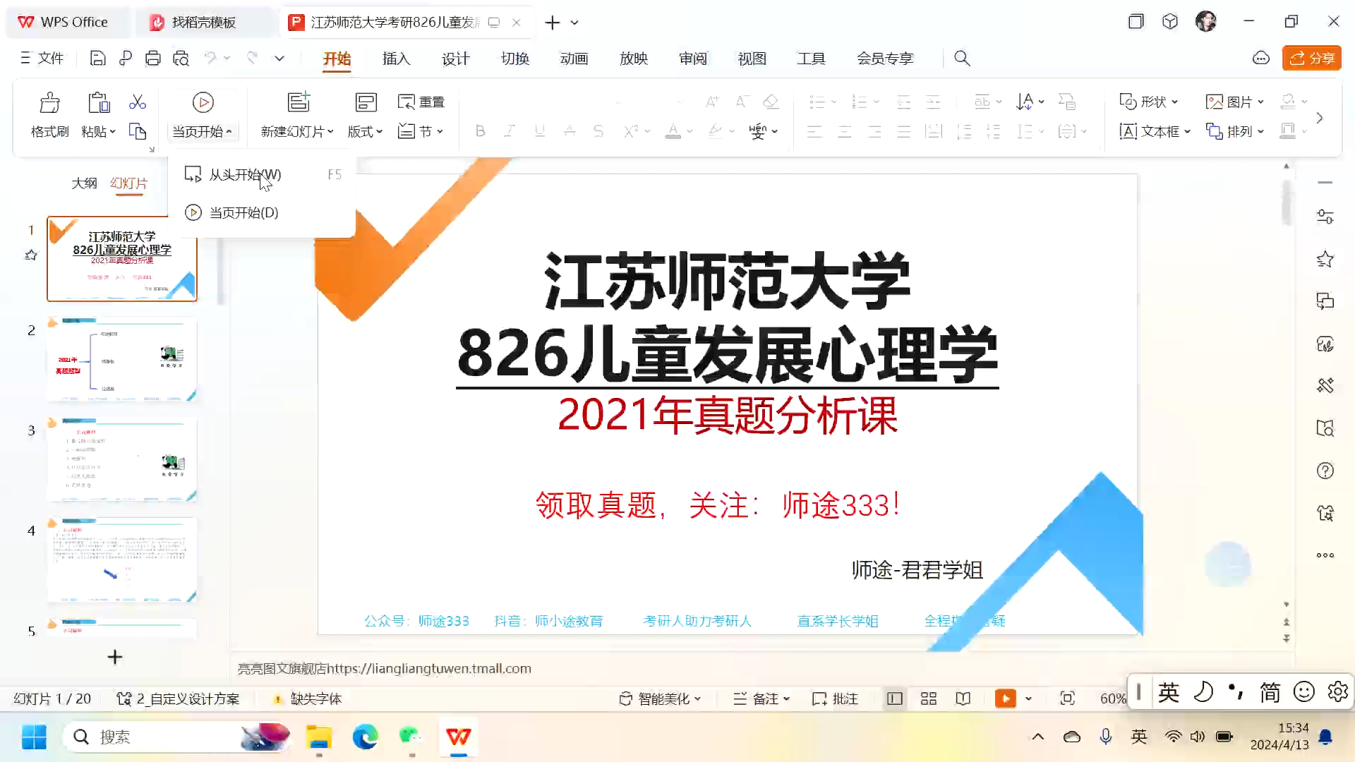Switch to Outline (大纲) panel tab
The height and width of the screenshot is (762, 1355).
point(84,183)
